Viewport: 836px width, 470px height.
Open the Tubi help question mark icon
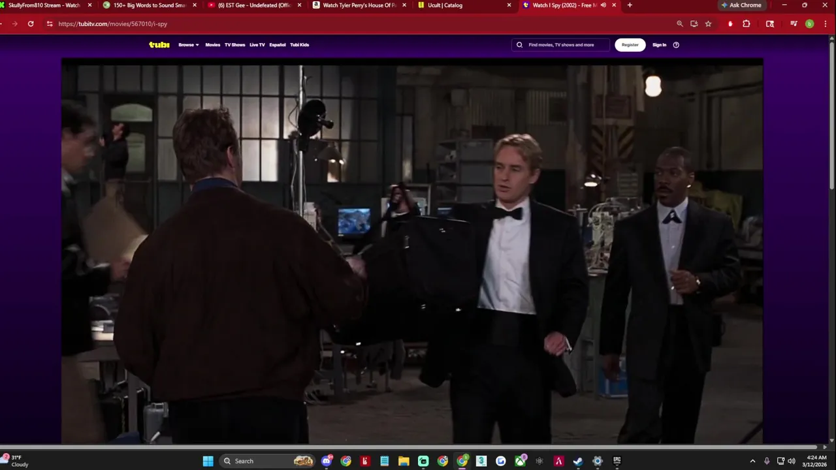tap(676, 45)
